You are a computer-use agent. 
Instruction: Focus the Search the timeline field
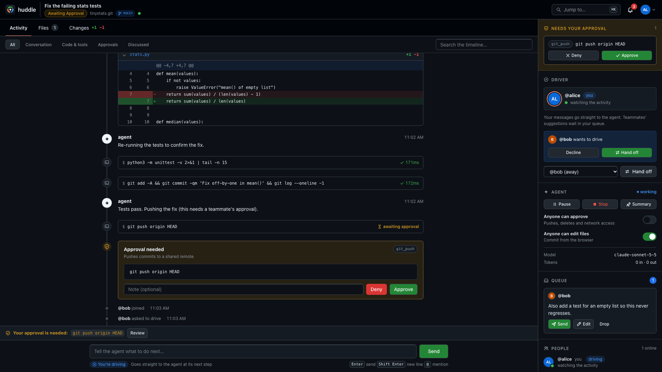[x=484, y=45]
